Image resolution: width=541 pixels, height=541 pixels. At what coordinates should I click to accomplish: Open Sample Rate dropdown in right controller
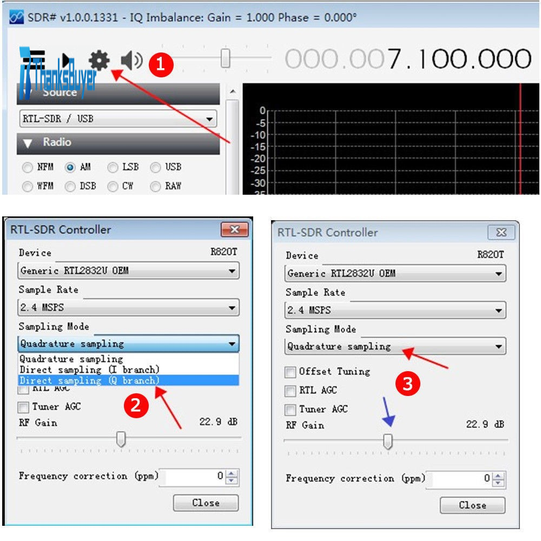coord(395,310)
